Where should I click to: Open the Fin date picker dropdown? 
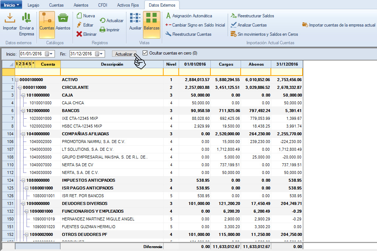point(101,54)
